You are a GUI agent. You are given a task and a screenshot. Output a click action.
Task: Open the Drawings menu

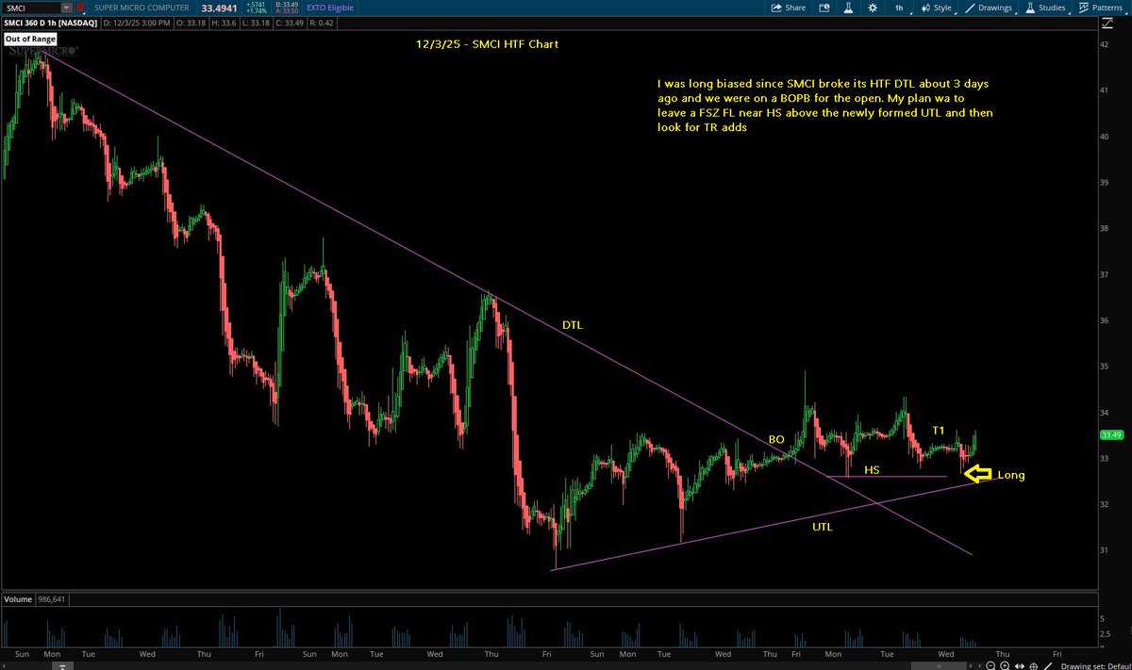coord(988,8)
